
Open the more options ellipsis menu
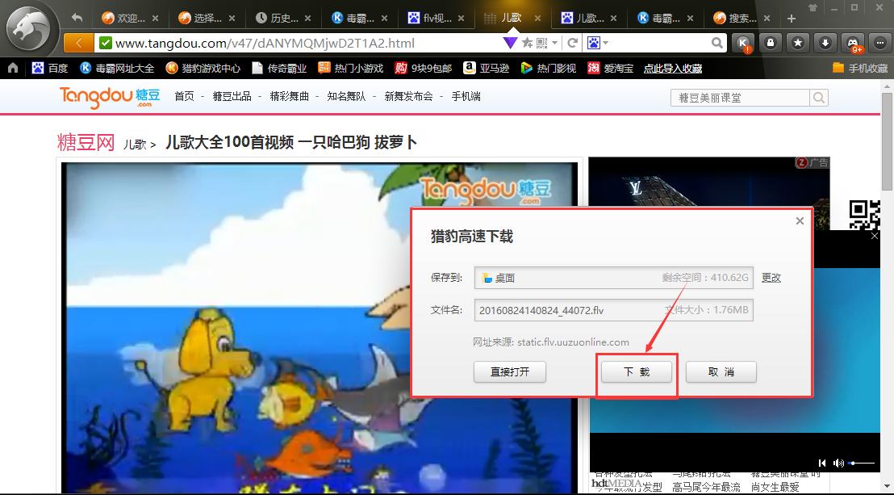(879, 43)
